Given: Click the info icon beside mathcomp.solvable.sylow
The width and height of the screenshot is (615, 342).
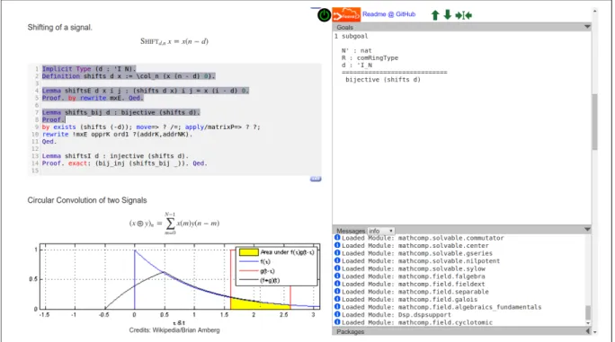Looking at the screenshot, I should 337,268.
